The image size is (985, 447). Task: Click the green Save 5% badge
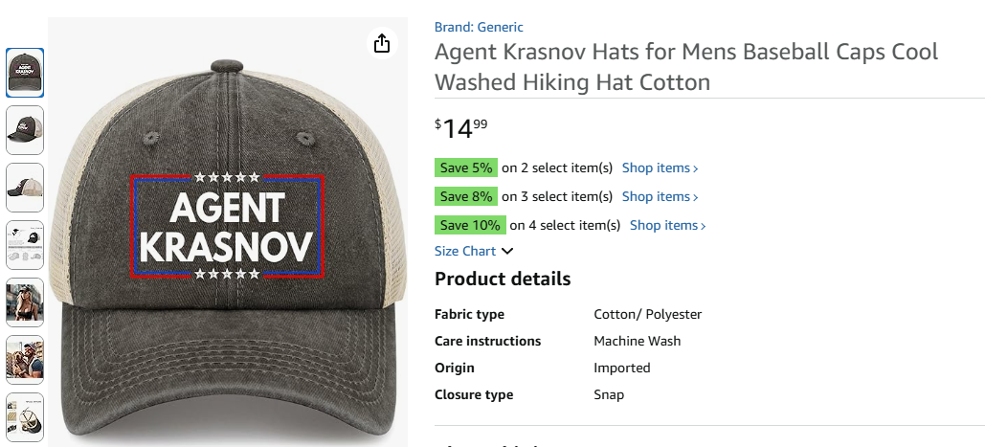click(x=465, y=168)
